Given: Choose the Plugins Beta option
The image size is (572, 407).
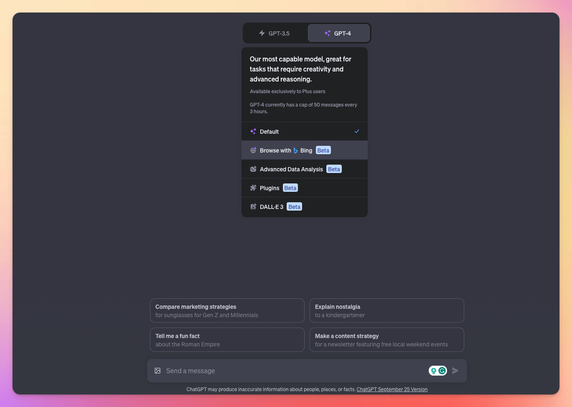Looking at the screenshot, I should (x=305, y=188).
